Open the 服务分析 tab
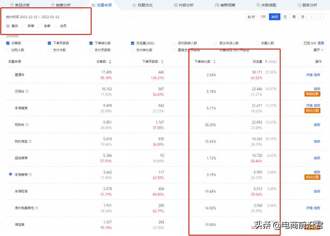 307,5
